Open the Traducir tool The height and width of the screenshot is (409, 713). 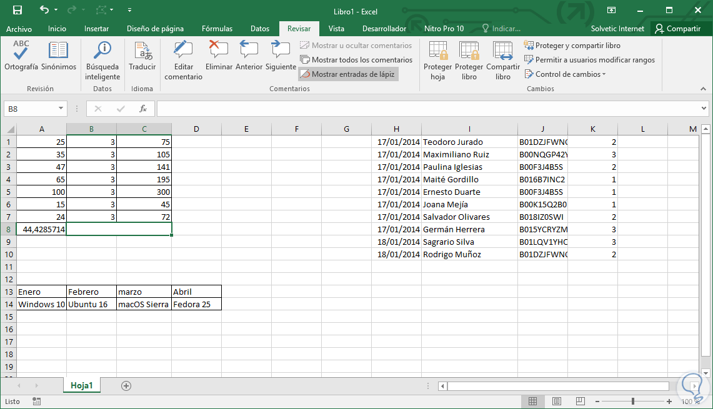tap(142, 56)
